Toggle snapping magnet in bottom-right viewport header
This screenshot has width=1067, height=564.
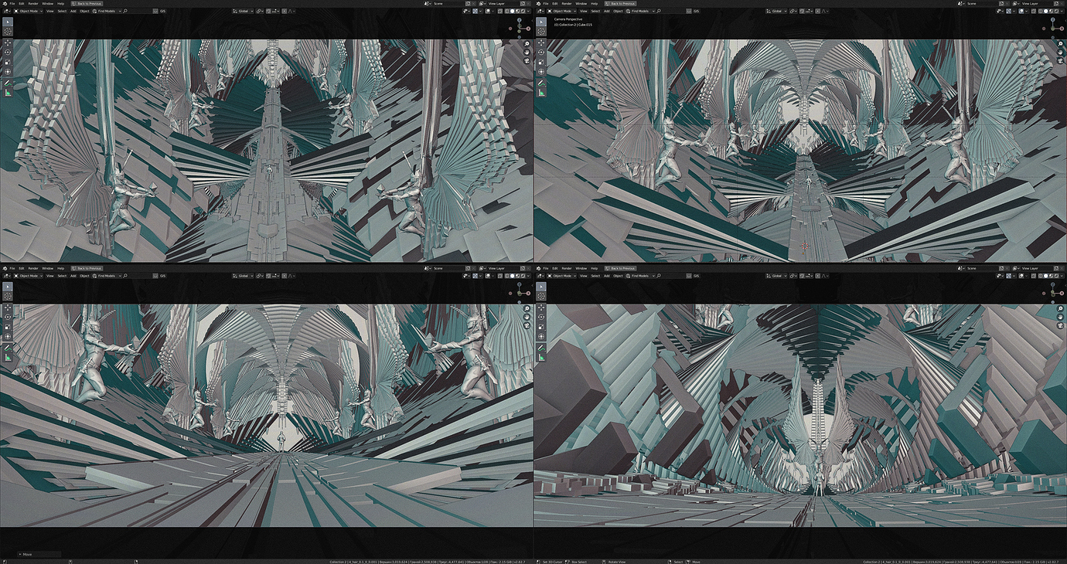click(x=802, y=276)
